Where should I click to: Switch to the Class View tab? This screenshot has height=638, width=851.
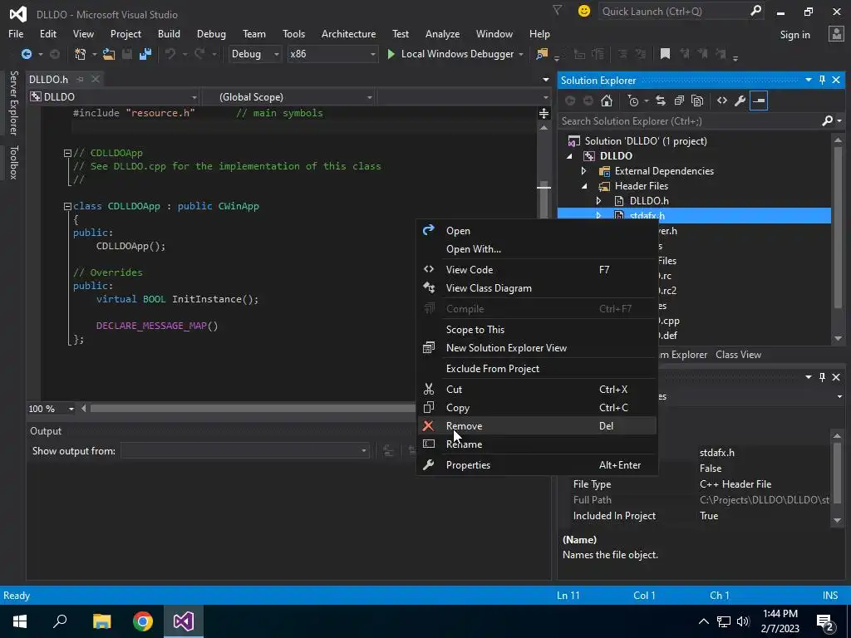click(738, 354)
